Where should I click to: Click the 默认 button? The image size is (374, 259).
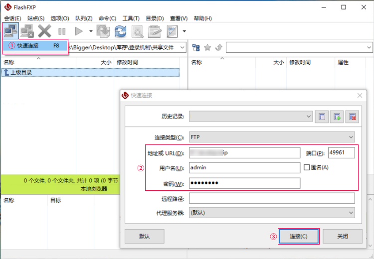[144, 236]
